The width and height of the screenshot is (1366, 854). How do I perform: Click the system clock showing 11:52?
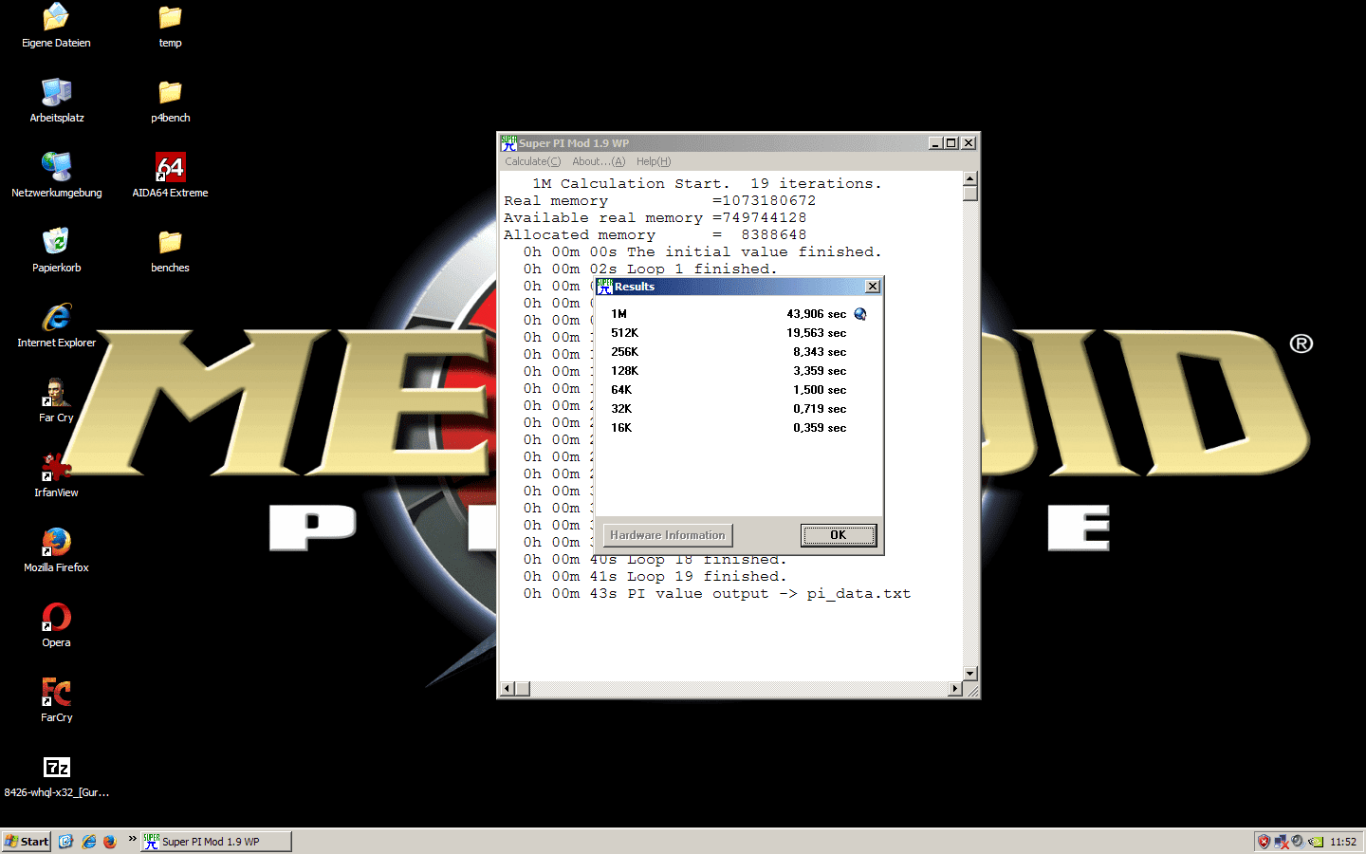(x=1343, y=842)
